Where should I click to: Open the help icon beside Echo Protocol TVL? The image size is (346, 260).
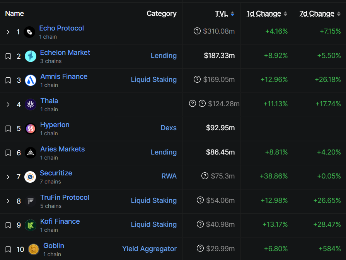click(197, 31)
